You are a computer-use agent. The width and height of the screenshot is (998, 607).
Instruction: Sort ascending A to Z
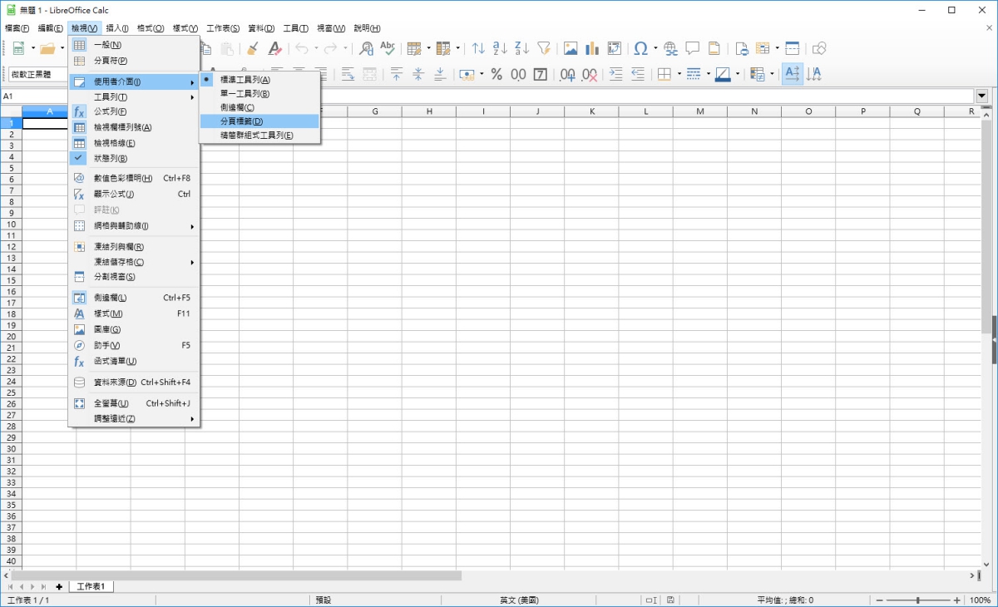(x=500, y=48)
